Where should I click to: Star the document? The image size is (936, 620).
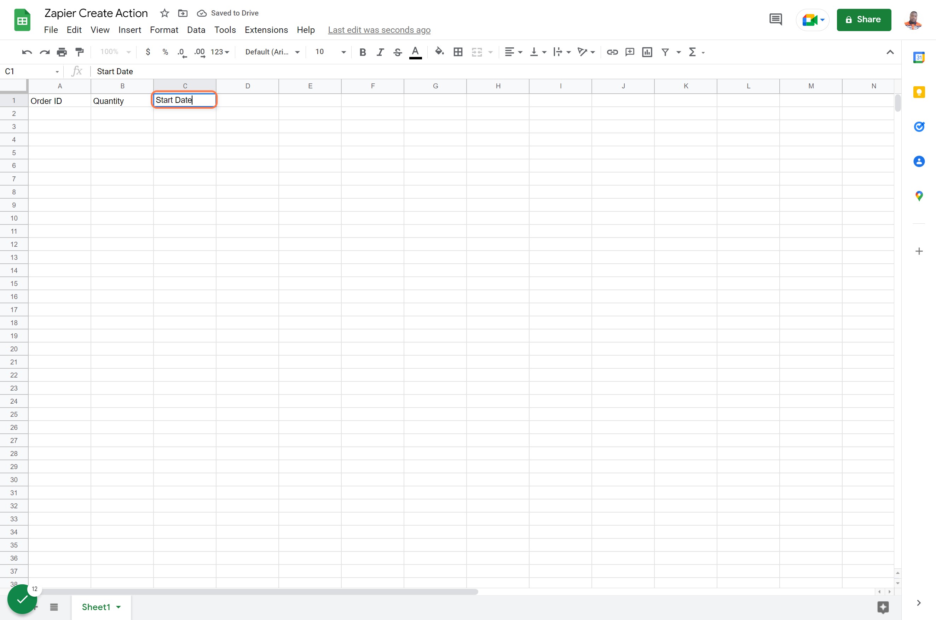pos(164,13)
